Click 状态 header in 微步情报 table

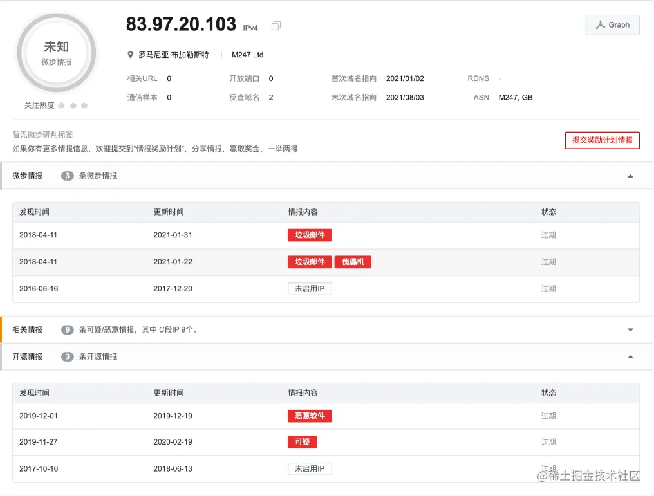(548, 212)
